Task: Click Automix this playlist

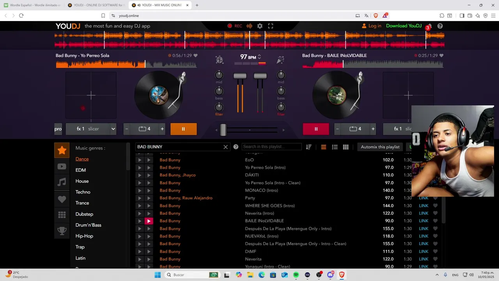Action: tap(380, 147)
